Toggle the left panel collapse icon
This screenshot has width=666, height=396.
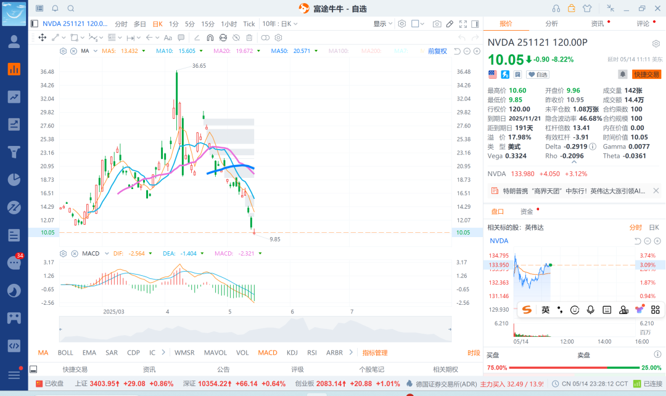[x=35, y=24]
